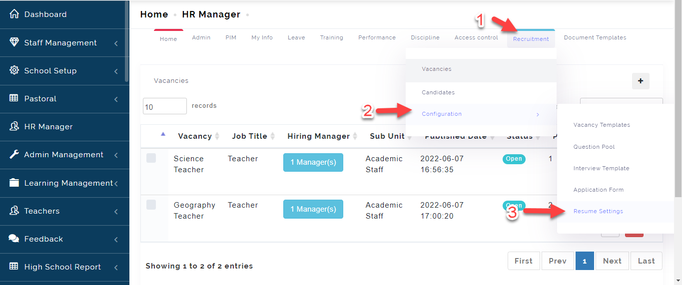Choose Candidates from Recruitment dropdown

[481, 93]
